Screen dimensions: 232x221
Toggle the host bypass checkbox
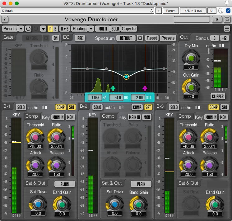[x=228, y=11]
